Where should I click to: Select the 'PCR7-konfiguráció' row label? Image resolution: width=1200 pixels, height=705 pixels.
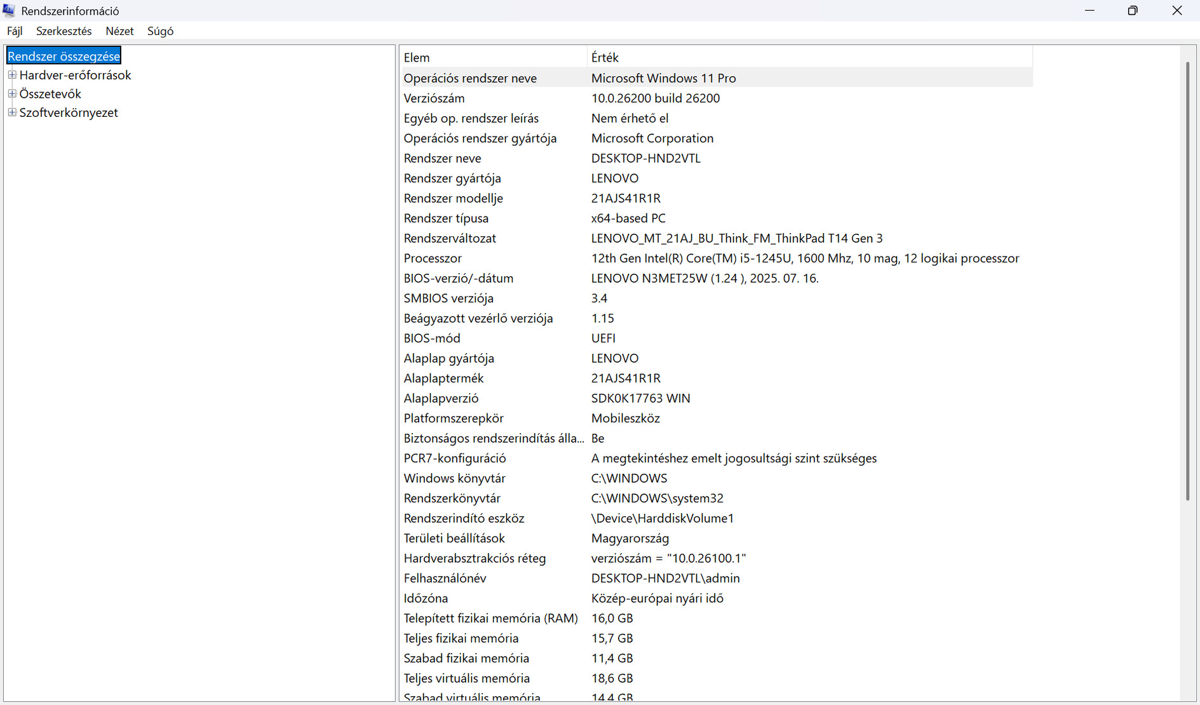pos(455,459)
